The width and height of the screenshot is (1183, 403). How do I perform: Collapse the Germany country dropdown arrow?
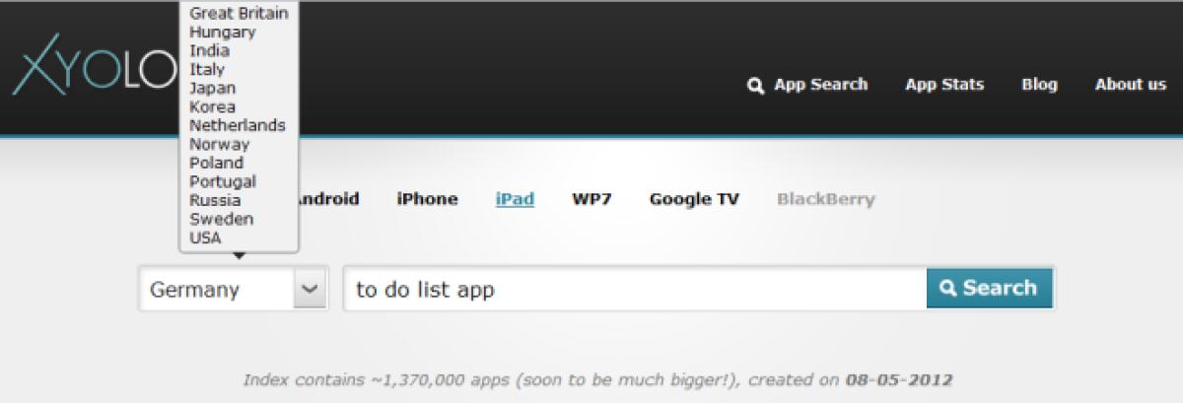pos(310,290)
